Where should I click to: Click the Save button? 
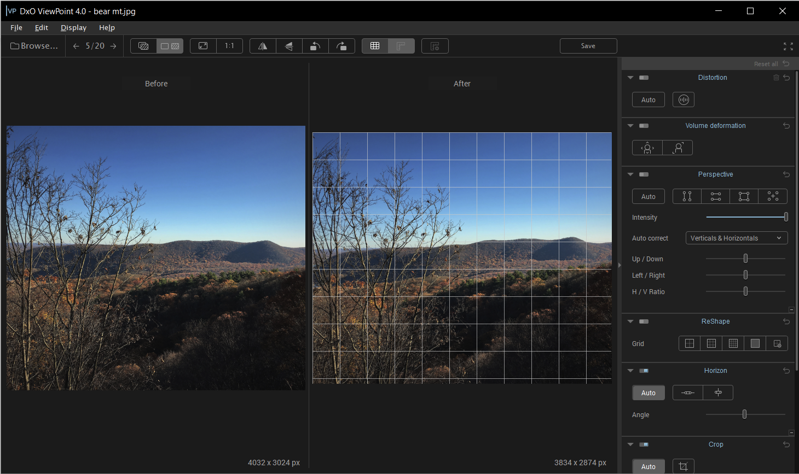point(588,46)
